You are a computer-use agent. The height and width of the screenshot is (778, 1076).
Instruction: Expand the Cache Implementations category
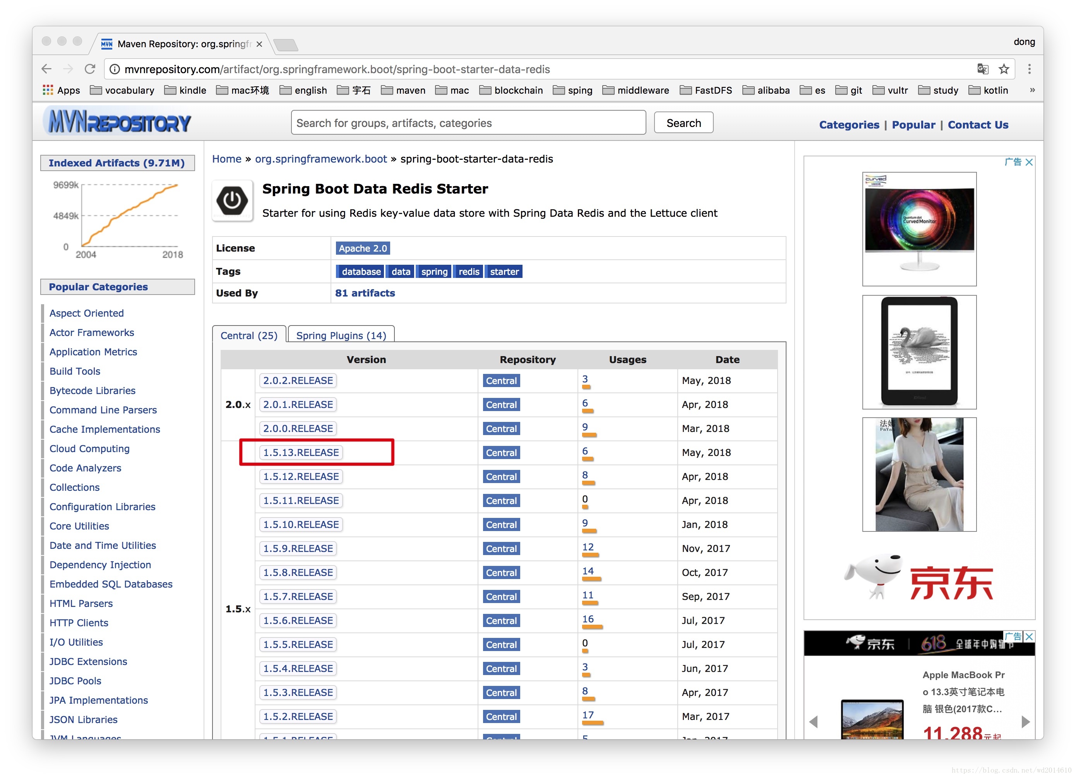click(100, 429)
